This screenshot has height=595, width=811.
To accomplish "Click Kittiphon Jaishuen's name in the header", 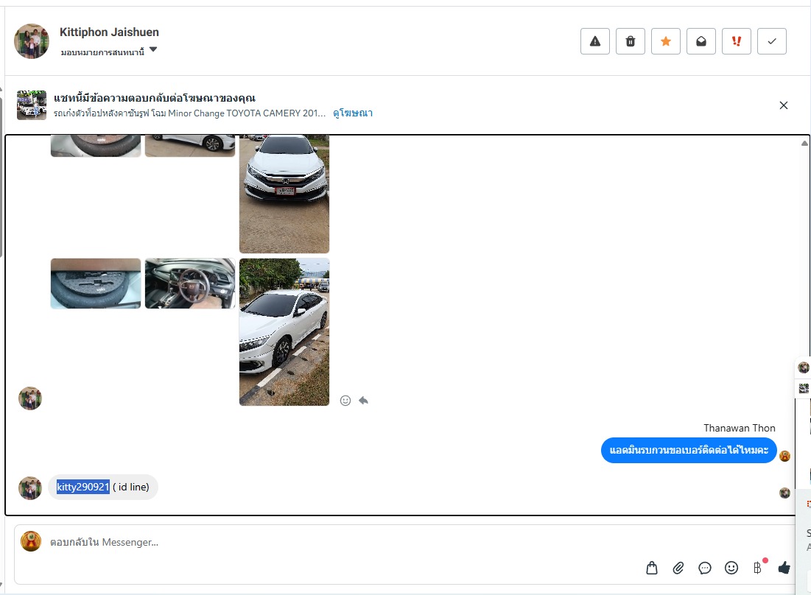I will (109, 32).
